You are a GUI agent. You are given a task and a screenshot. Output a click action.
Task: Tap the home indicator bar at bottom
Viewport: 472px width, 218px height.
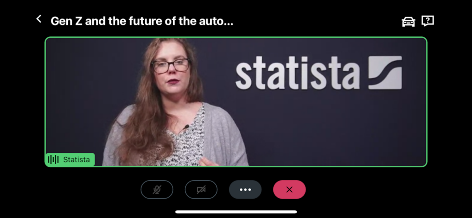(236, 212)
